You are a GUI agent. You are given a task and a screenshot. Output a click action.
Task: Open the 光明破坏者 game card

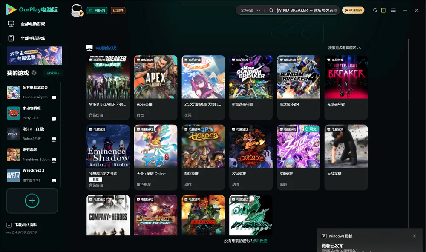(x=346, y=87)
